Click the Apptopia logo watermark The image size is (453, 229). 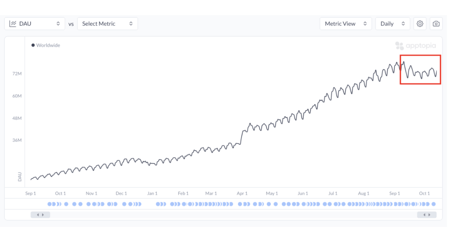point(415,46)
